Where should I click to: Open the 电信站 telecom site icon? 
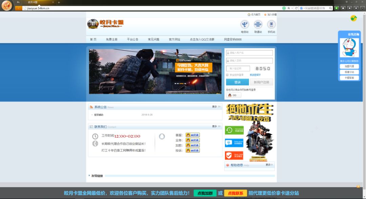(x=245, y=24)
